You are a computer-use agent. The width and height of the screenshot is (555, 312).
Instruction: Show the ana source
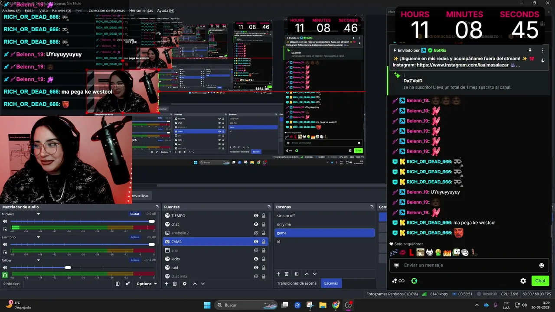click(x=256, y=250)
